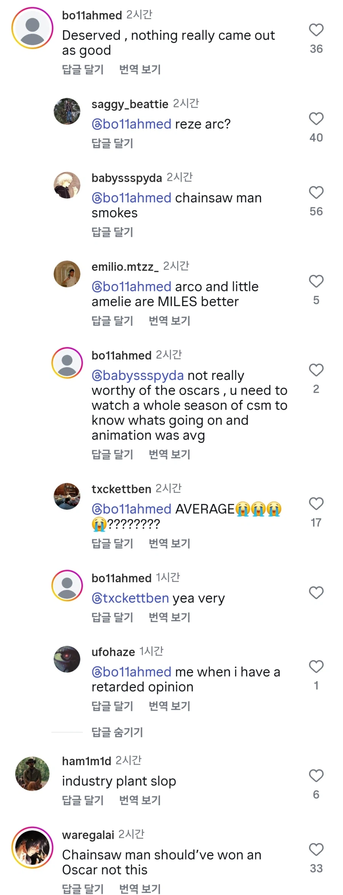Viewport: 343px width, 895px height.
Task: Tap @babyssspyda mention in bo11ahmed's reply
Action: [x=138, y=376]
